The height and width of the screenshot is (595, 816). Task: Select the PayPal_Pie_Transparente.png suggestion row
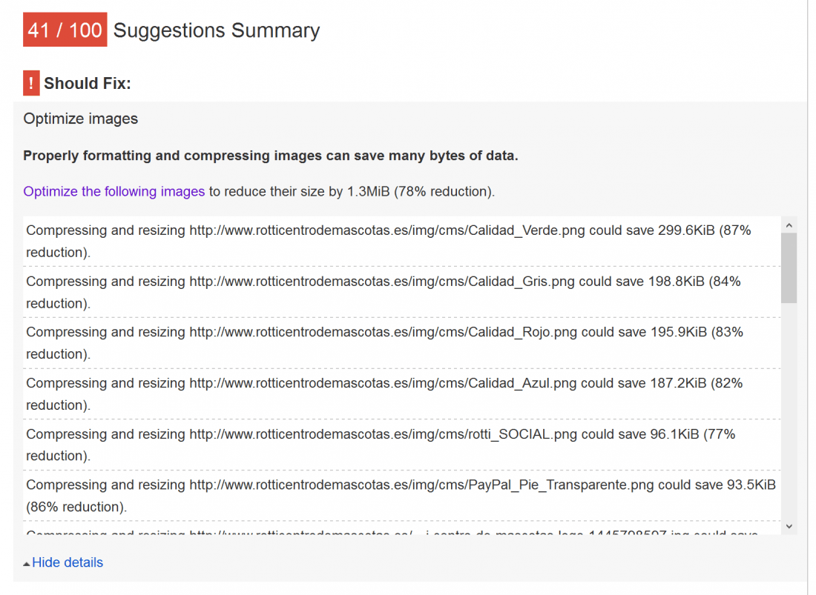tap(402, 496)
